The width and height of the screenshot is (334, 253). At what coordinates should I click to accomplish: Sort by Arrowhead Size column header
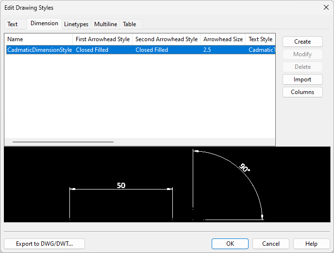click(x=222, y=39)
